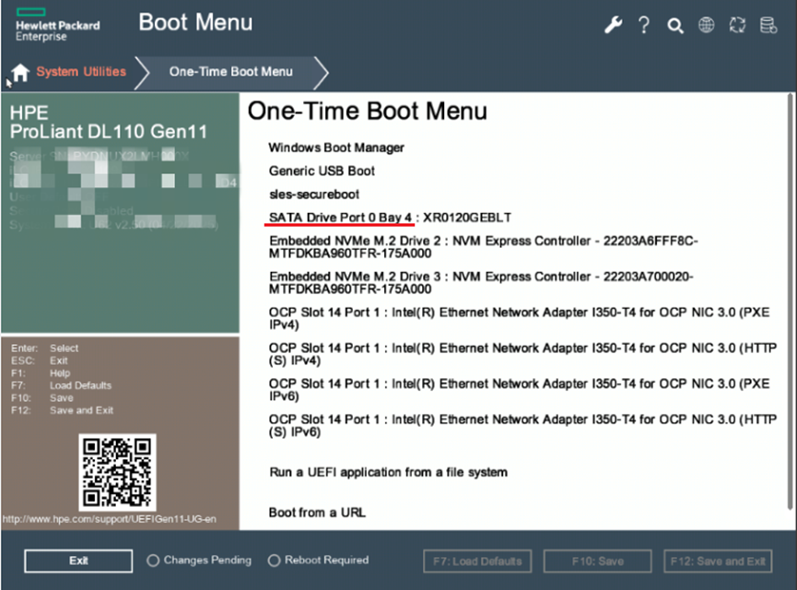Click the Exit button
797x590 pixels.
pyautogui.click(x=78, y=560)
